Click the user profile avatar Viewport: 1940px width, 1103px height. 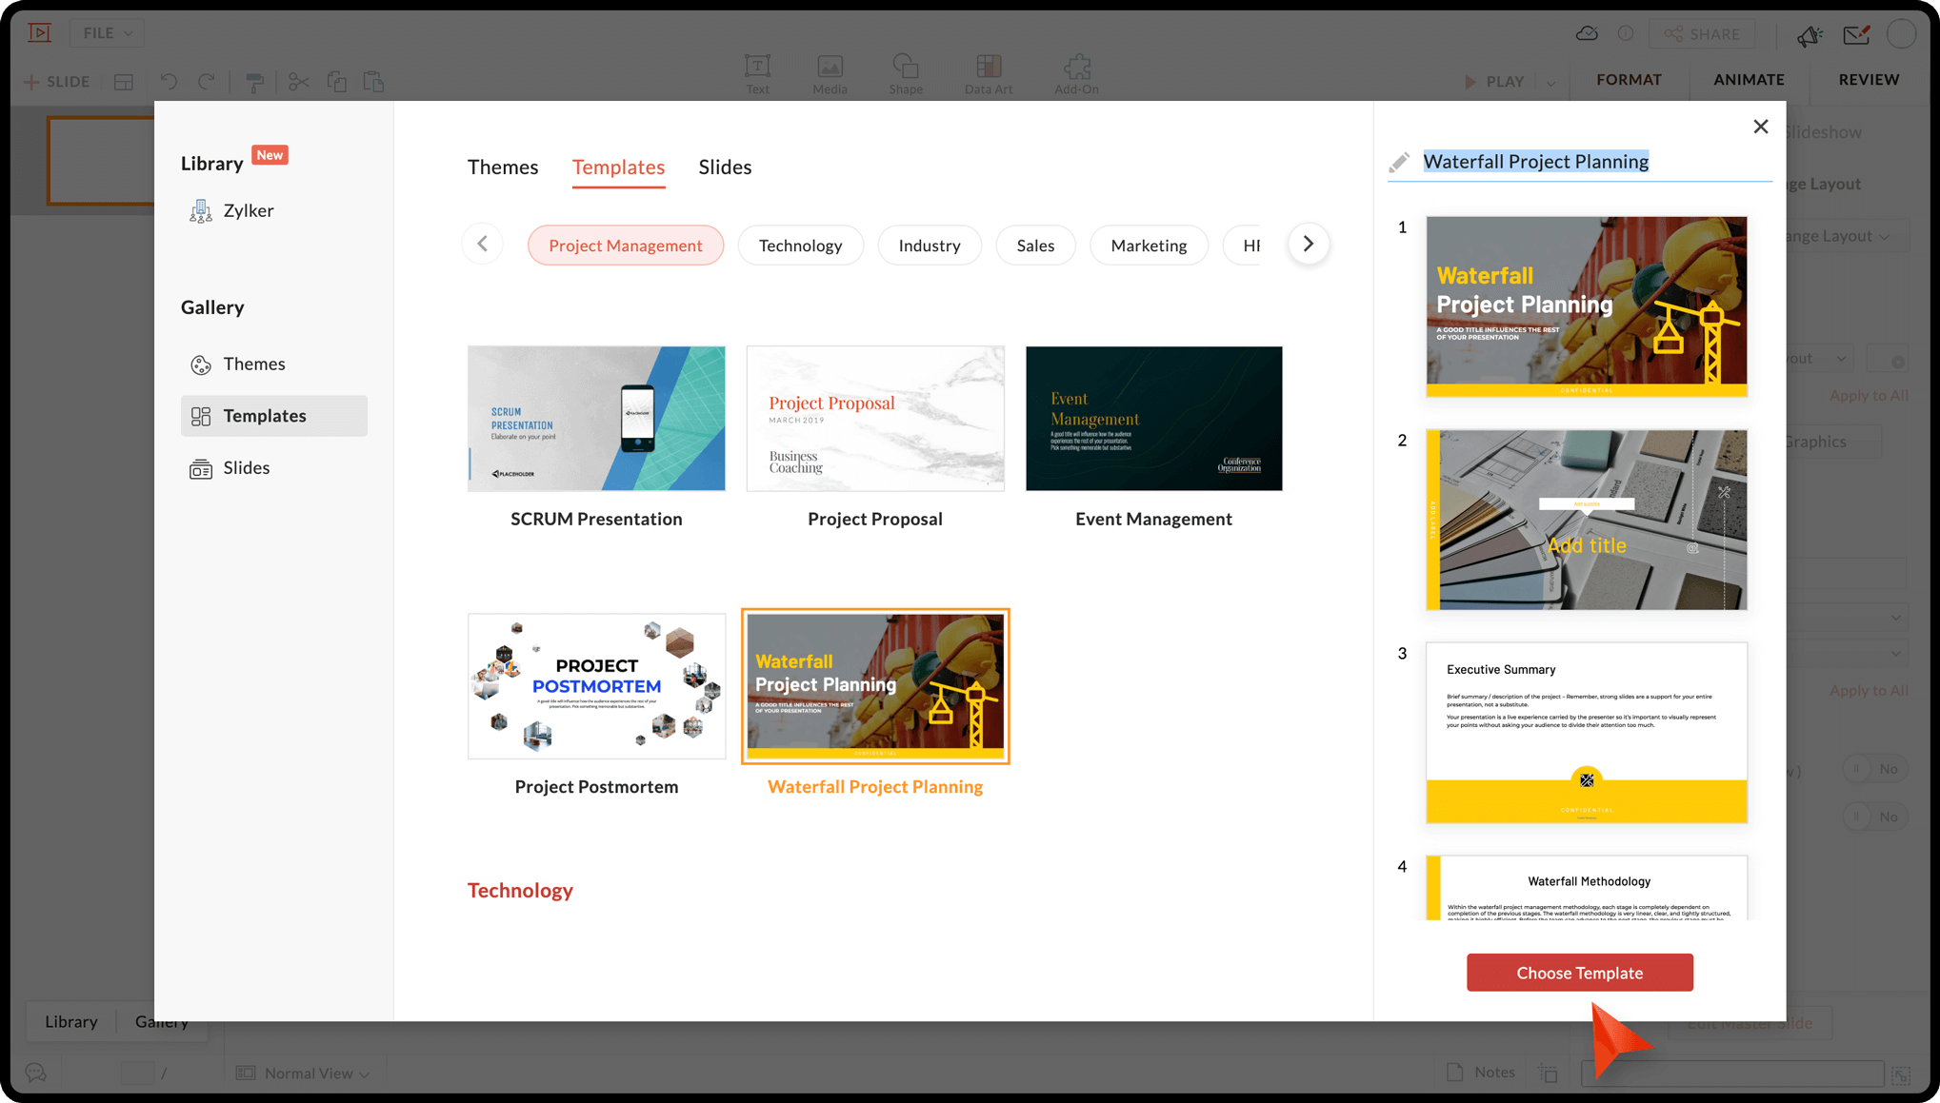[1901, 33]
